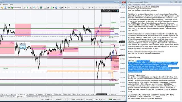Choose the vertical line drawing tool
Image resolution: width=182 pixels, height=102 pixels.
pyautogui.click(x=73, y=8)
